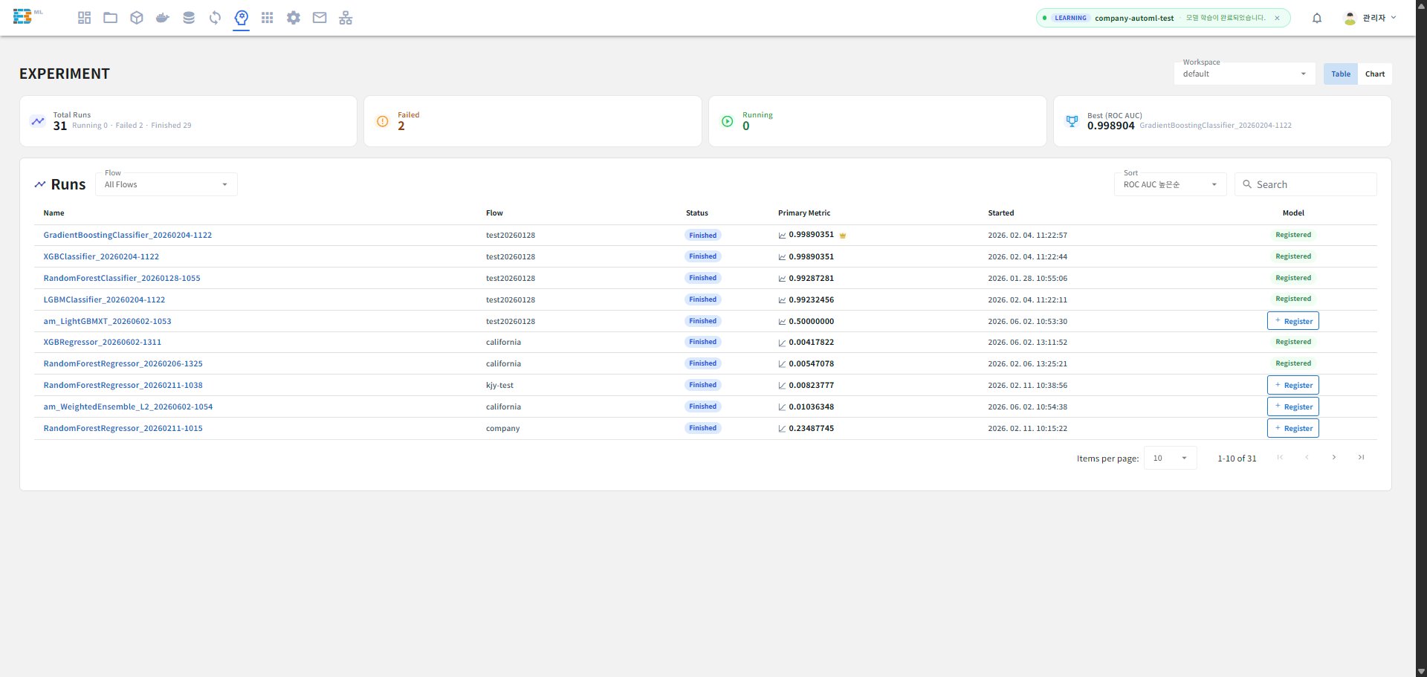Viewport: 1427px width, 677px height.
Task: Dismiss the company-automl-test learning notification
Action: coord(1277,18)
